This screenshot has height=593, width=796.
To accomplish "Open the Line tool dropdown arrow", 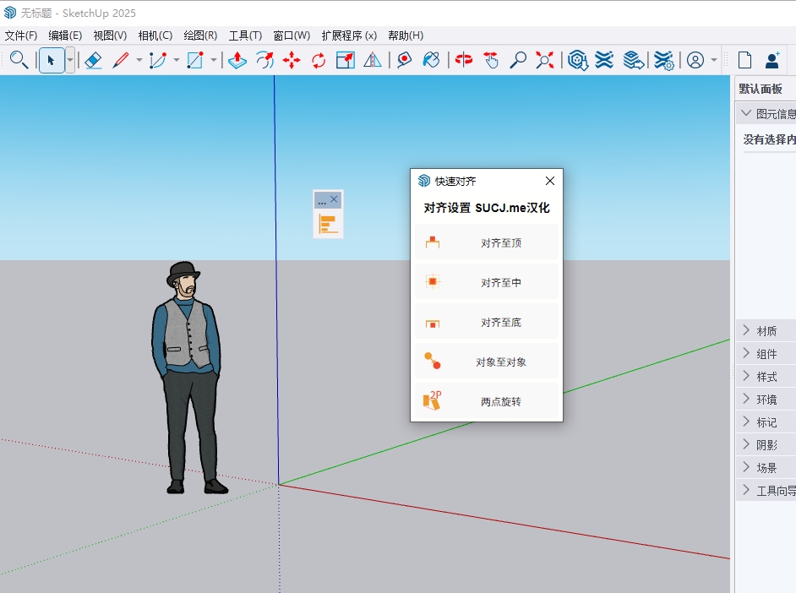I will click(x=139, y=60).
